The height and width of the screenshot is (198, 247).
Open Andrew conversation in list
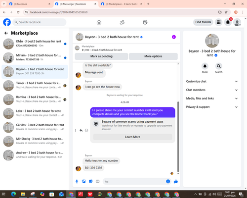[35, 155]
